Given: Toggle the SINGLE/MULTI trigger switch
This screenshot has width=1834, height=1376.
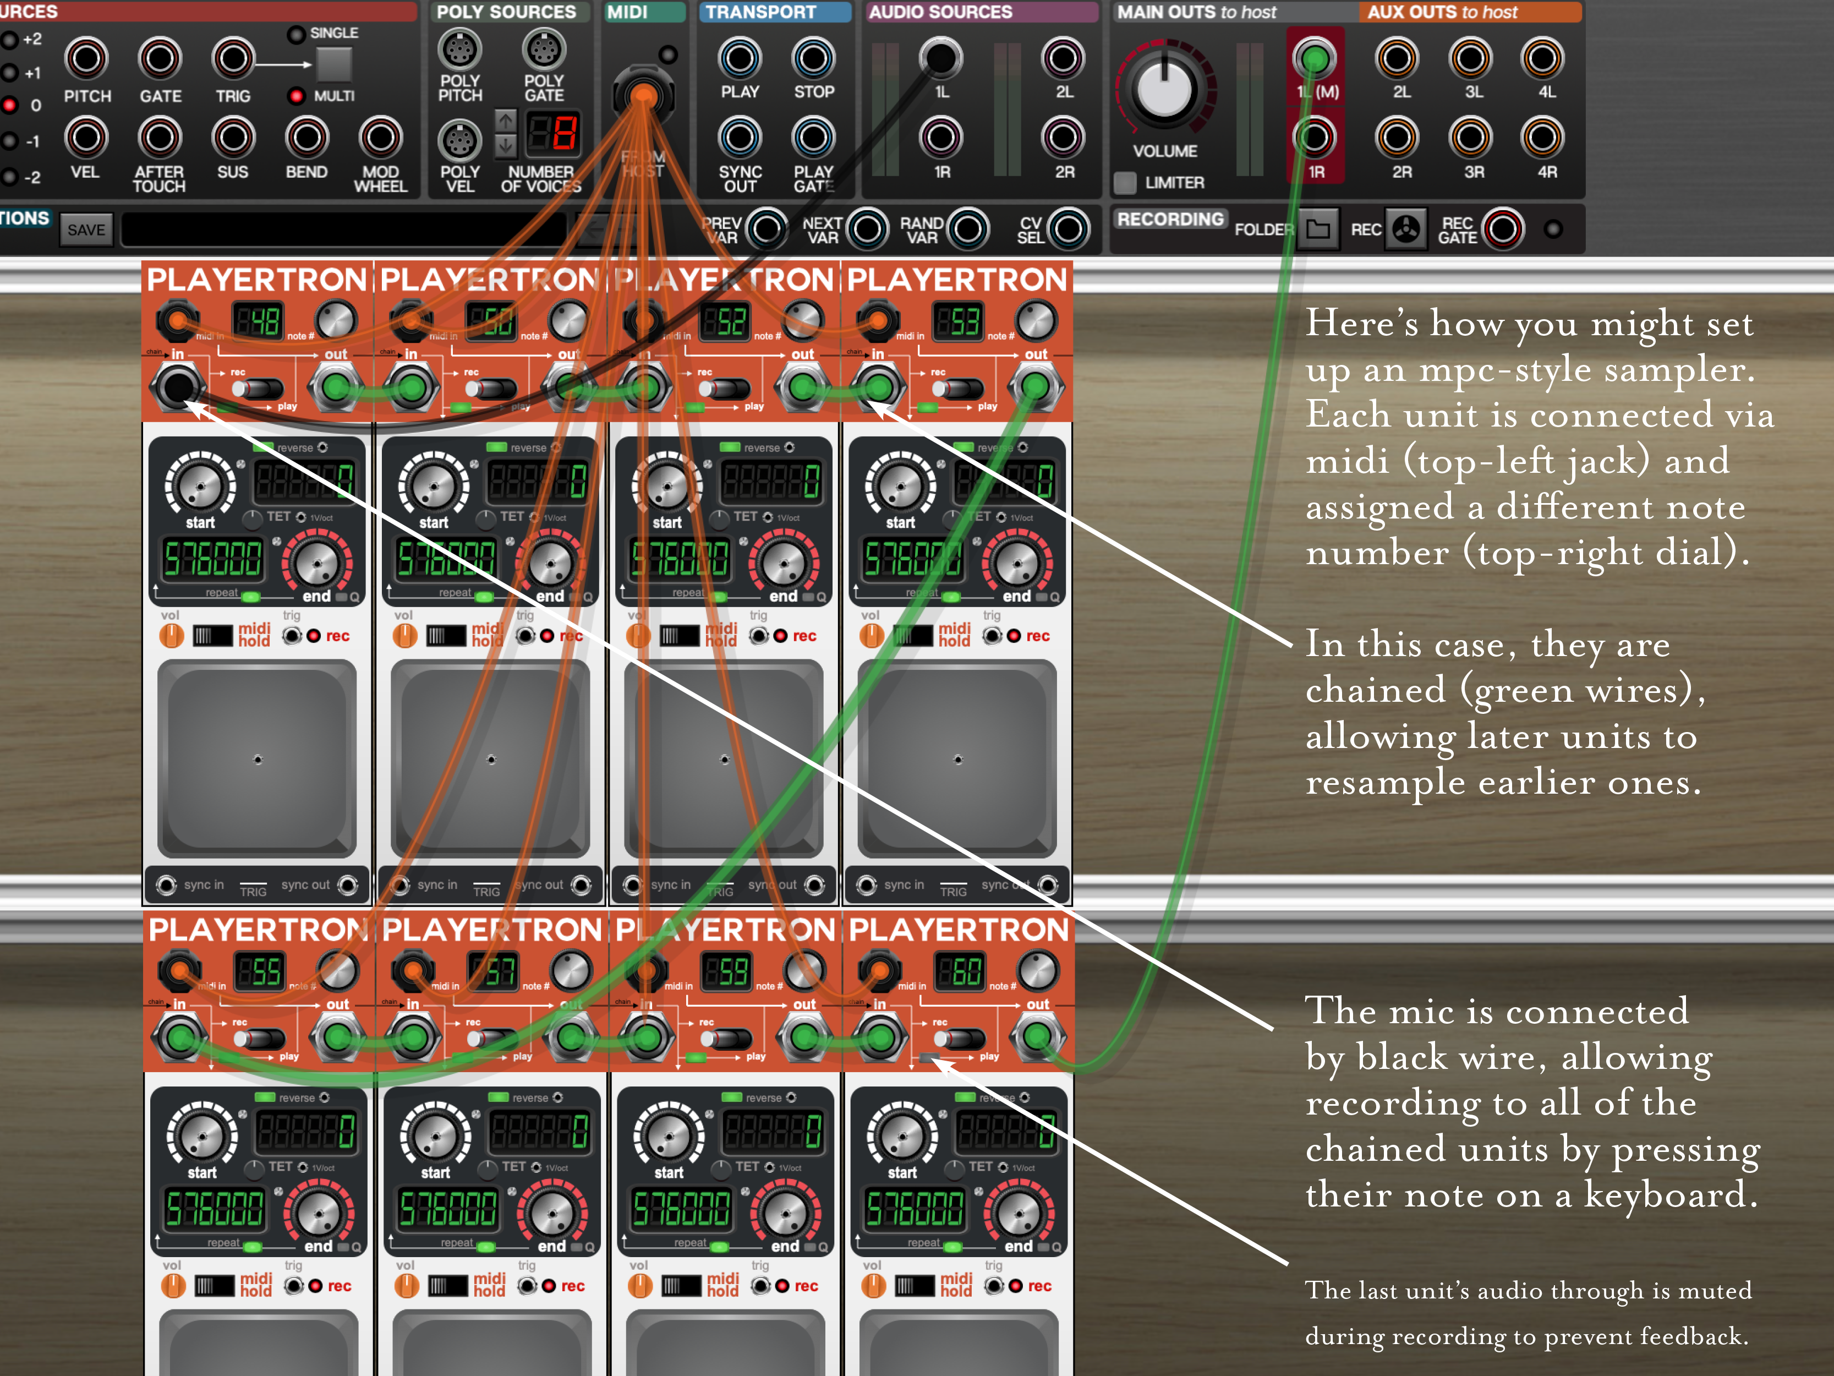Looking at the screenshot, I should click(x=334, y=64).
